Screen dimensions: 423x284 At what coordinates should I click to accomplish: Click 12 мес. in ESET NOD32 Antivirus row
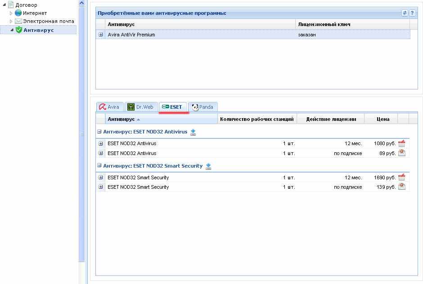(x=353, y=143)
